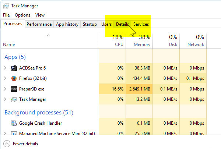Collapse view with Fewer details arrow icon

[6, 144]
